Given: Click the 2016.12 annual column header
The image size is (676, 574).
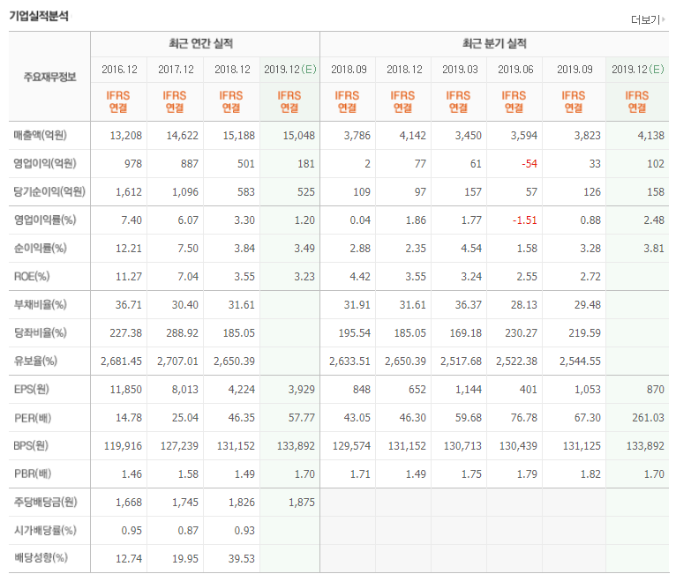Looking at the screenshot, I should point(119,70).
